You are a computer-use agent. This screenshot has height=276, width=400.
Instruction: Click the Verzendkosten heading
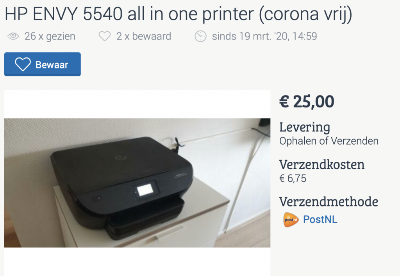pos(322,165)
